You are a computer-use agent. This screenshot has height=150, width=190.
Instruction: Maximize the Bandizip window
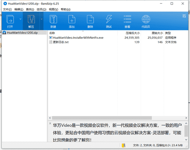click(x=172, y=4)
